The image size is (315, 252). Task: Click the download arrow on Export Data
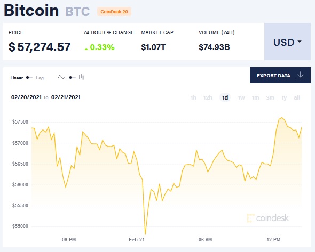click(x=301, y=75)
